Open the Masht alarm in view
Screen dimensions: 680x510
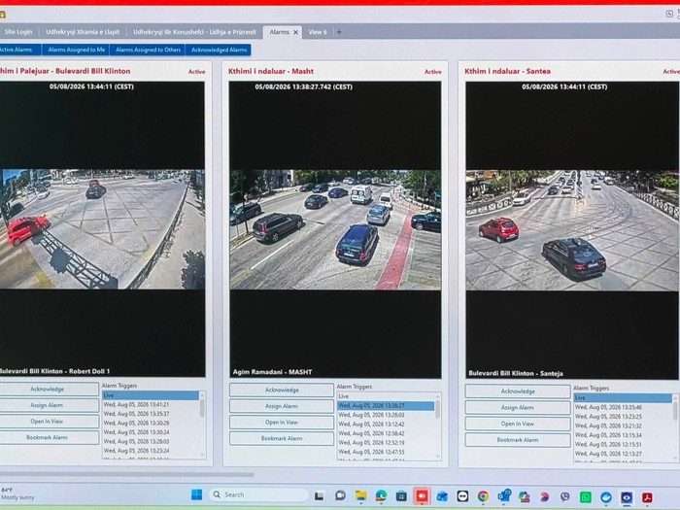pos(282,422)
